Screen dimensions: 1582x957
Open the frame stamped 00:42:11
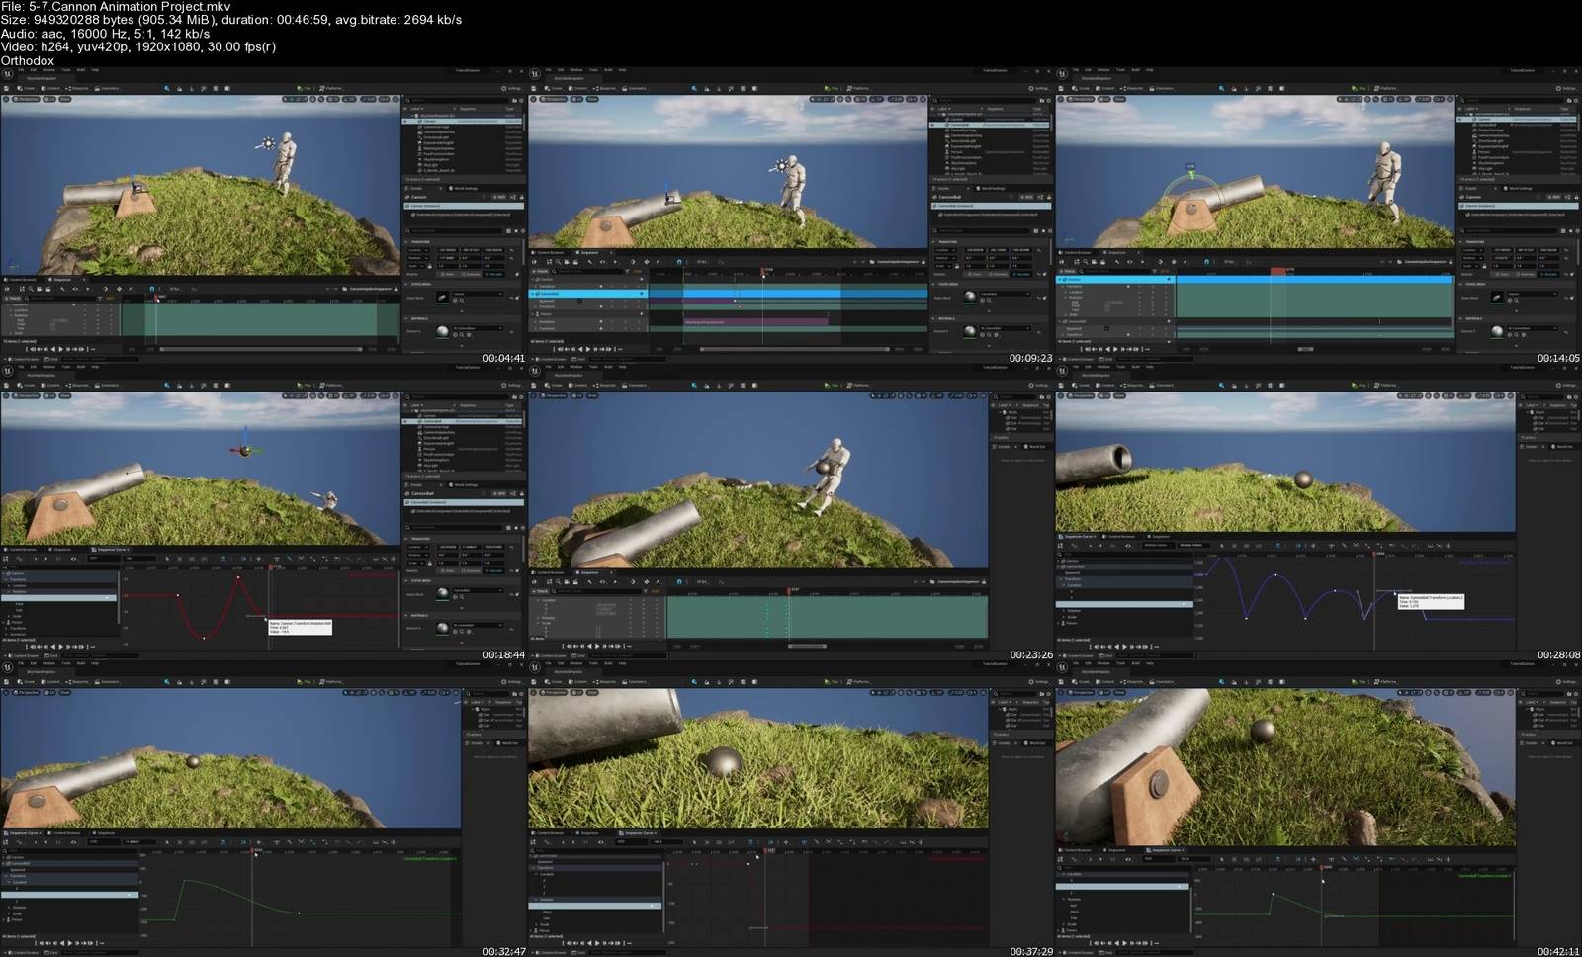(x=1318, y=809)
